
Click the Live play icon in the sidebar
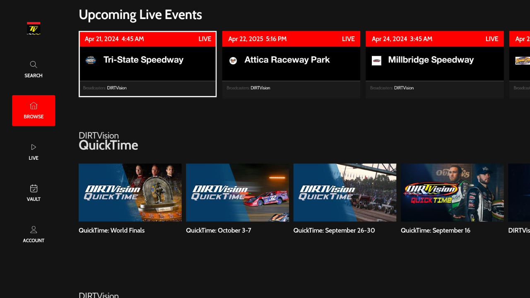tap(33, 147)
